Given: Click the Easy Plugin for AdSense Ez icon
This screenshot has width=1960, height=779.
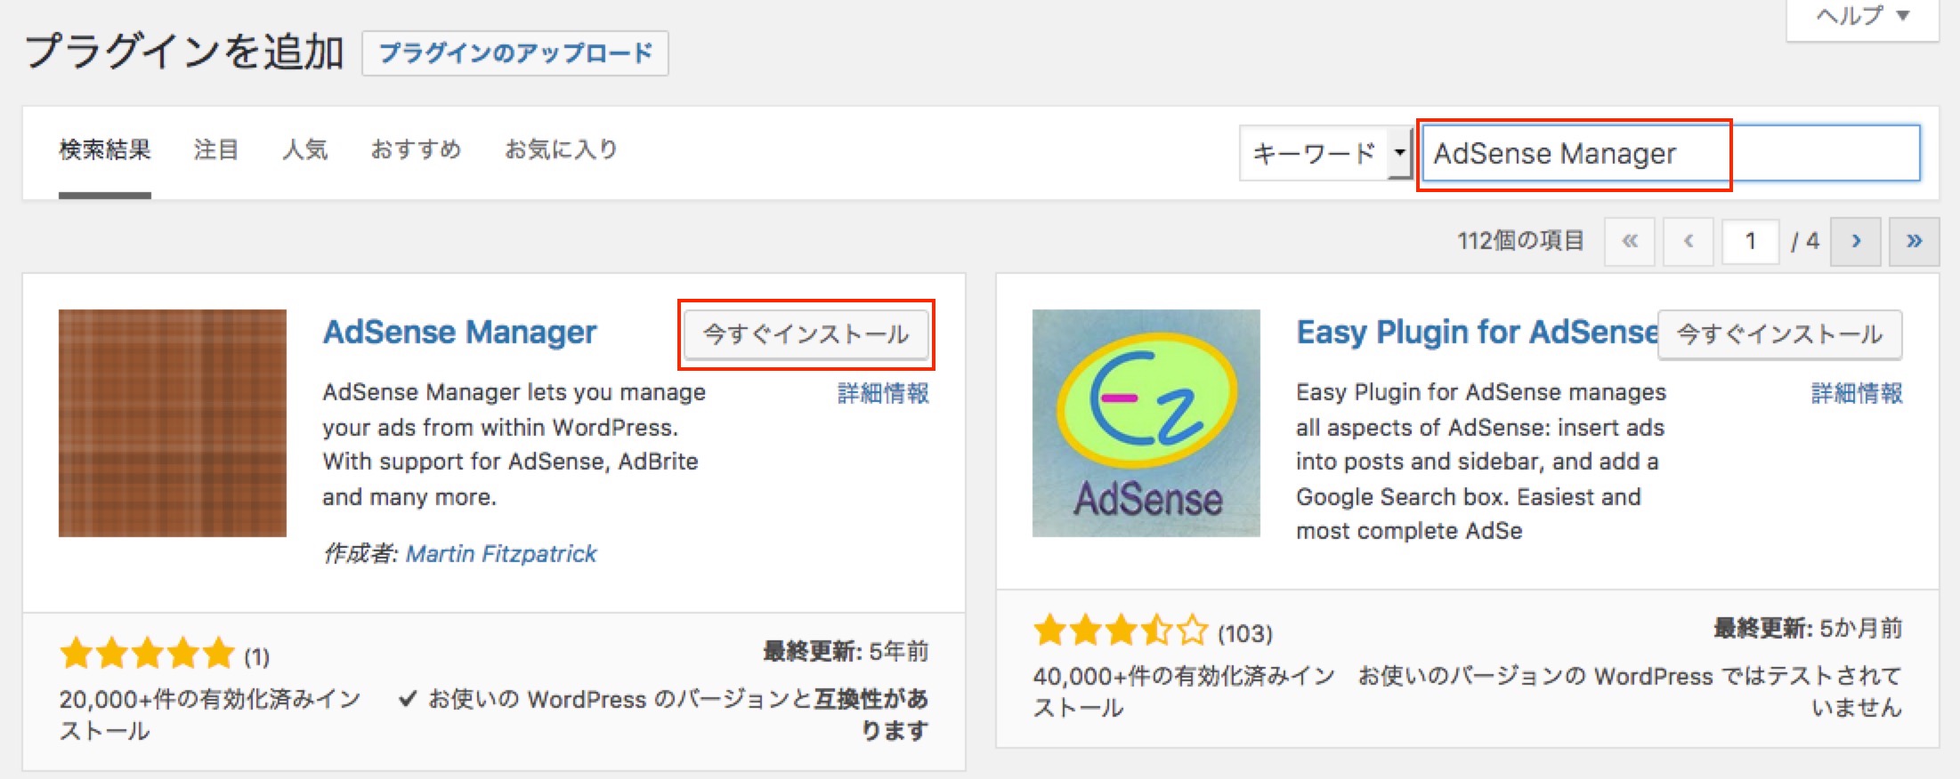Looking at the screenshot, I should (1146, 423).
